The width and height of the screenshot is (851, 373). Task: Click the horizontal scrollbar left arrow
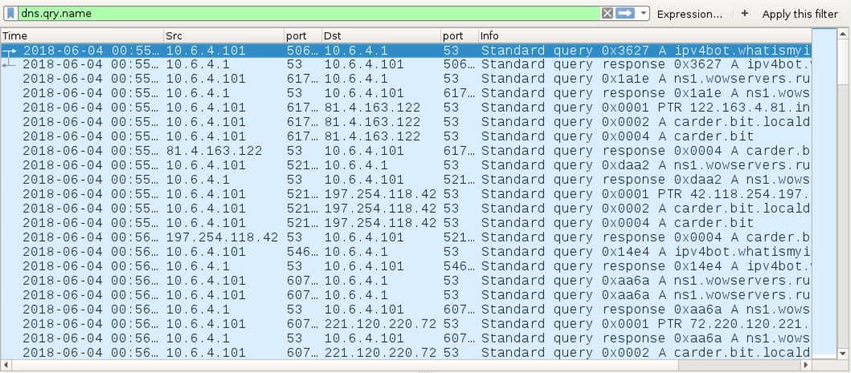[x=5, y=365]
